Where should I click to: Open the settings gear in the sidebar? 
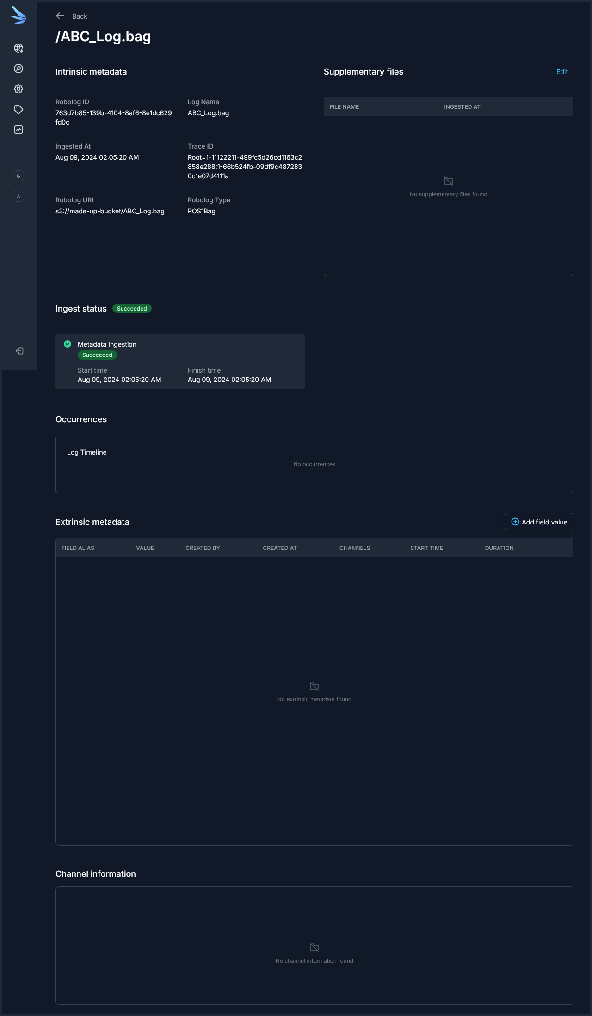click(18, 89)
